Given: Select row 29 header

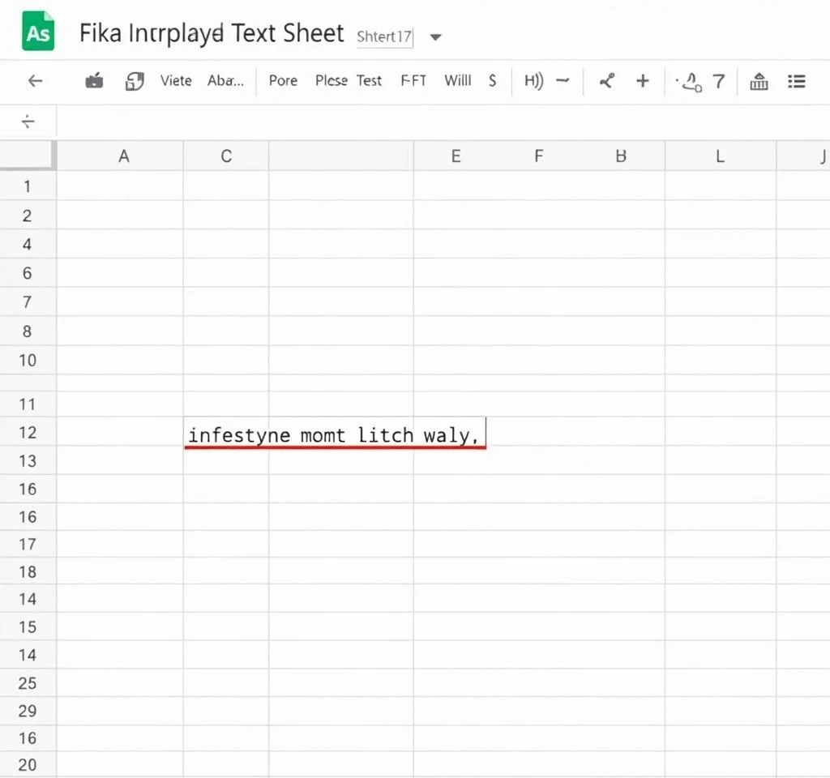Looking at the screenshot, I should (x=28, y=711).
